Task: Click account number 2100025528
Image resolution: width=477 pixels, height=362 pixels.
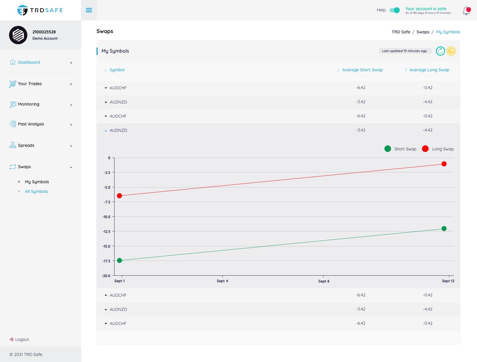Action: [44, 32]
